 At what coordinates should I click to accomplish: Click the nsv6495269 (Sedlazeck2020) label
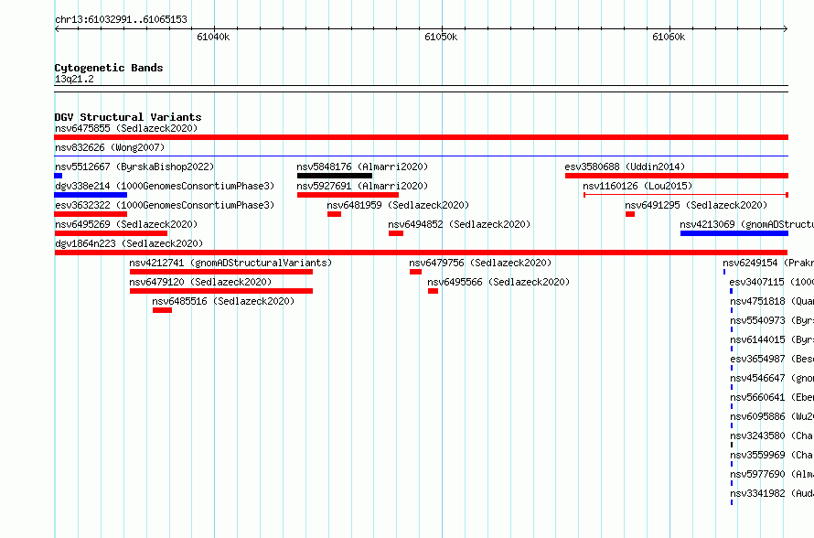126,224
